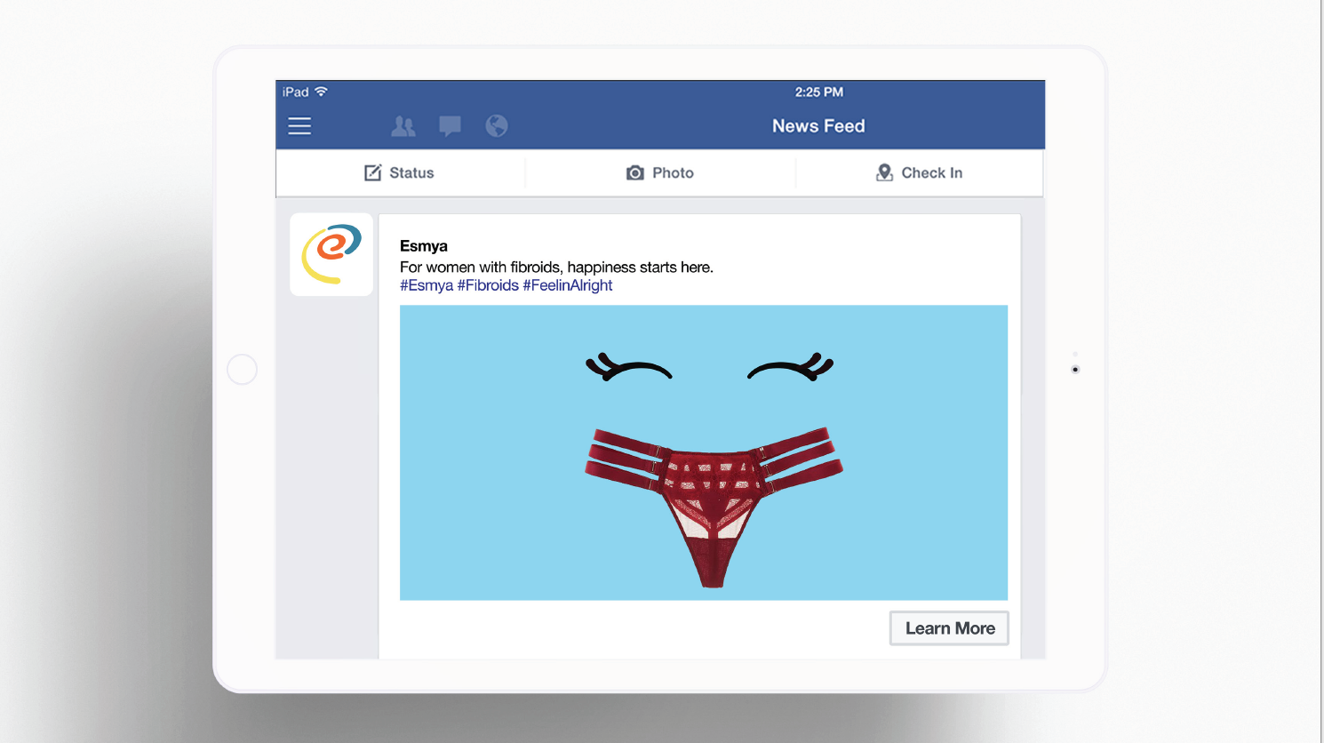This screenshot has height=743, width=1324.
Task: Tap the Status compose button
Action: pos(399,172)
